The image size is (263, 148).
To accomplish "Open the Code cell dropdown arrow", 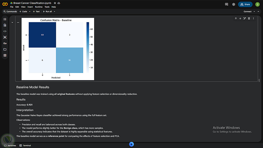I will (x=30, y=12).
